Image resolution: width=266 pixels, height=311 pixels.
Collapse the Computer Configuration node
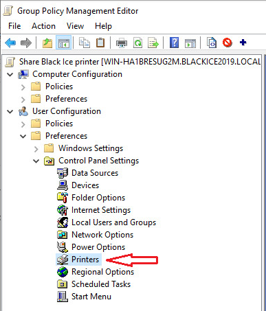click(x=10, y=74)
